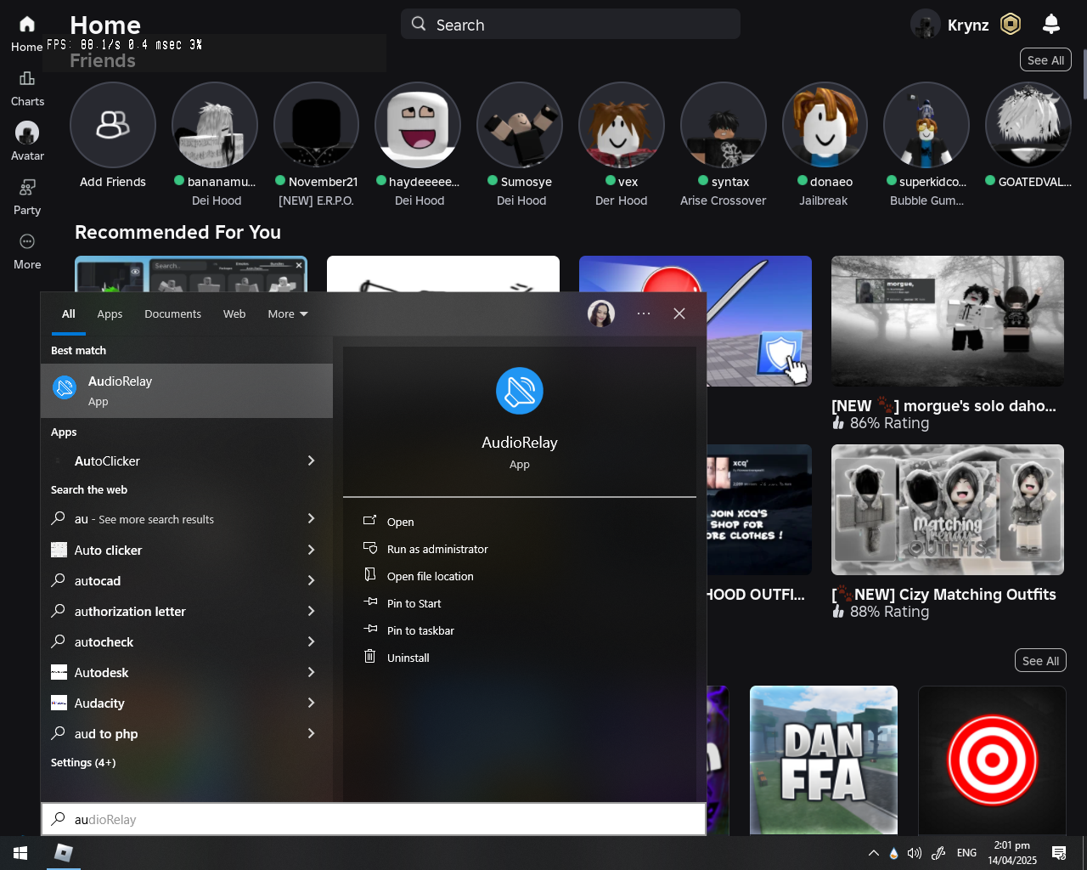Click the Add Friends circle icon
The image size is (1087, 870).
(x=113, y=125)
